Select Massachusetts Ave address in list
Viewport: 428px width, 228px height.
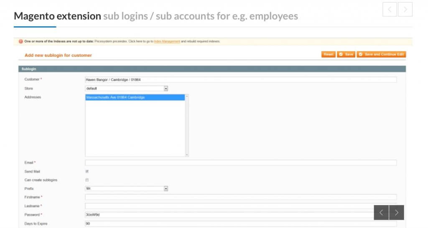click(x=135, y=97)
